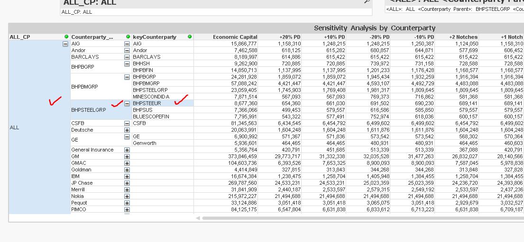Click the ALL_CP column header
524x242 pixels.
[39, 37]
